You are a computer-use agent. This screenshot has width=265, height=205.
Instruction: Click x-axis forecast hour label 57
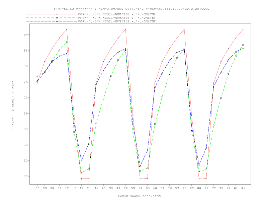(177, 188)
